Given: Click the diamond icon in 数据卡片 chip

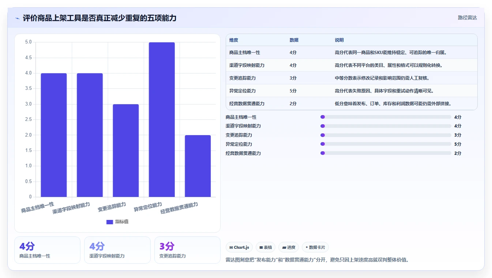Looking at the screenshot, I should tap(307, 247).
